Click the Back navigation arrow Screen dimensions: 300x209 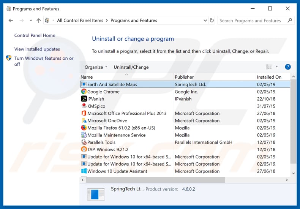pos(11,21)
